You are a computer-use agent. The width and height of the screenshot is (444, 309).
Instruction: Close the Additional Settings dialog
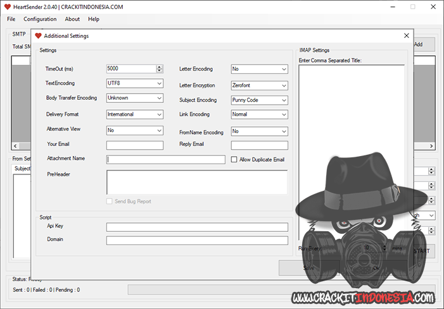407,35
